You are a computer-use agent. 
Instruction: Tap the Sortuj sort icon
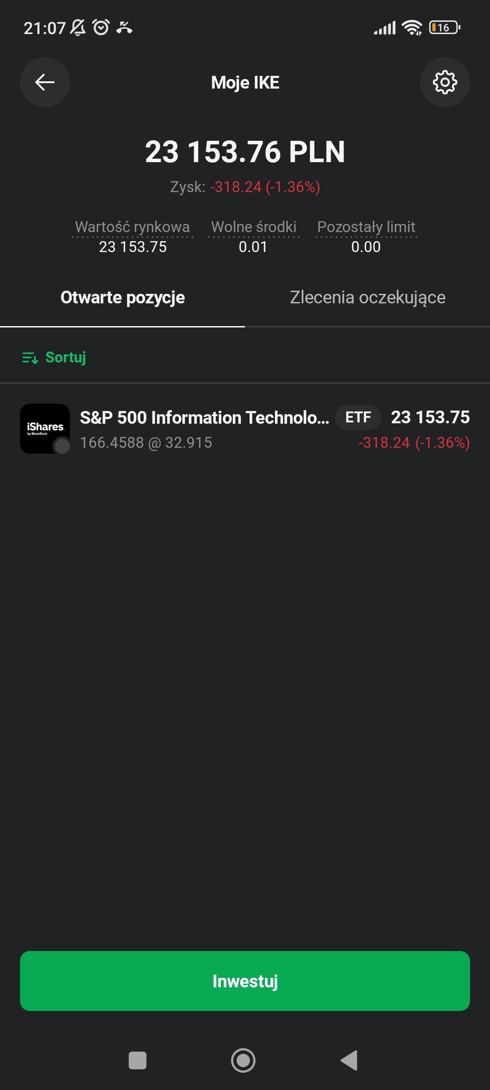tap(30, 358)
